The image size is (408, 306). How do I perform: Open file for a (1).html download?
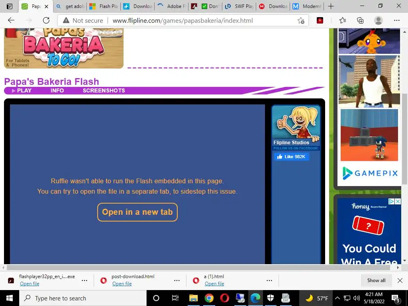point(214,284)
